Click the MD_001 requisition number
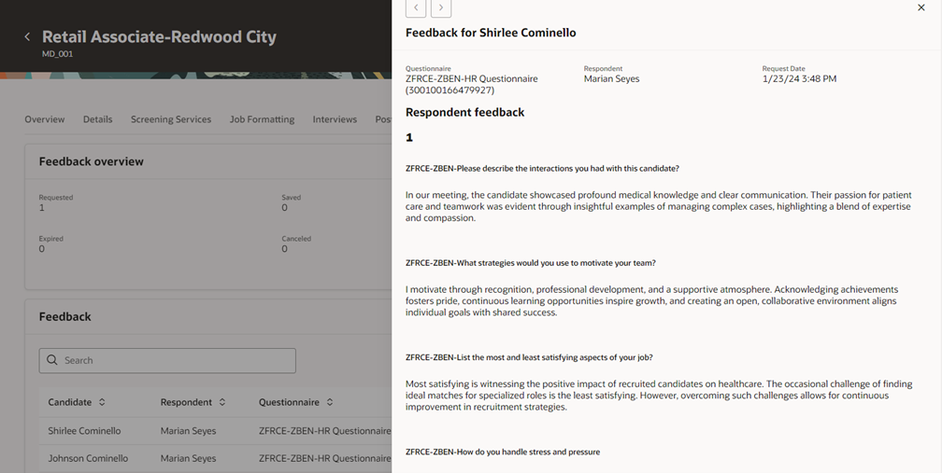Viewport: 942px width, 473px height. pos(58,54)
